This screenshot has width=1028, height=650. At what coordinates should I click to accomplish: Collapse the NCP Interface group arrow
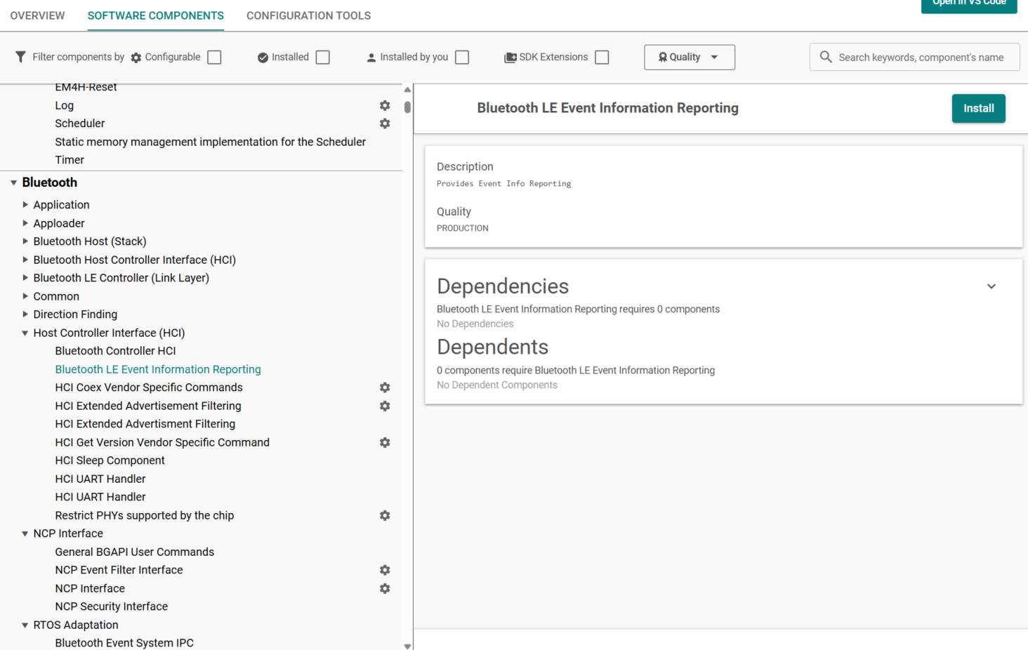[x=25, y=533]
